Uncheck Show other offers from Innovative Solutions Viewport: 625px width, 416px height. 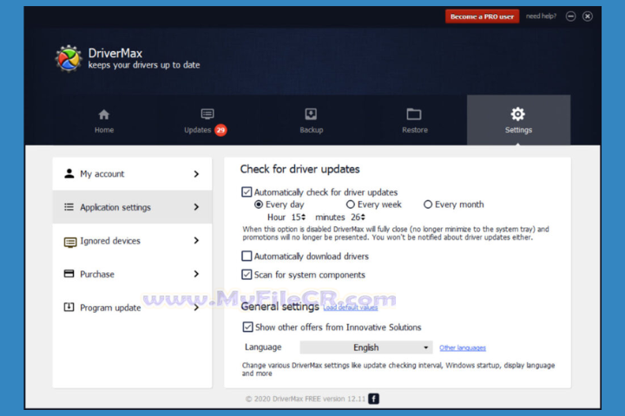click(247, 327)
